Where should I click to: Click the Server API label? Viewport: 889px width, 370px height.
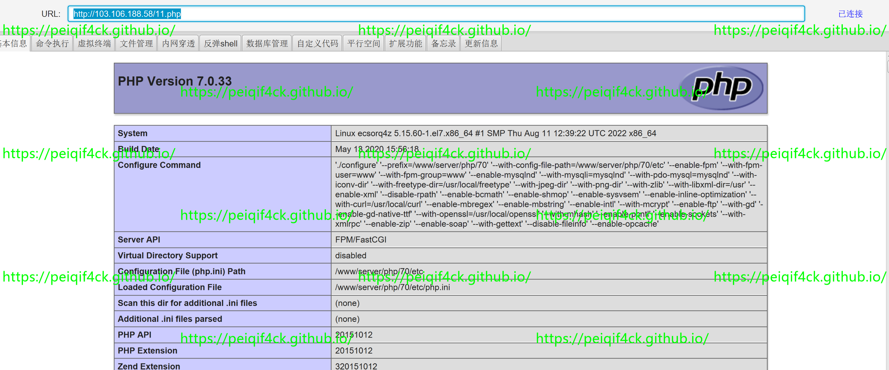click(139, 239)
